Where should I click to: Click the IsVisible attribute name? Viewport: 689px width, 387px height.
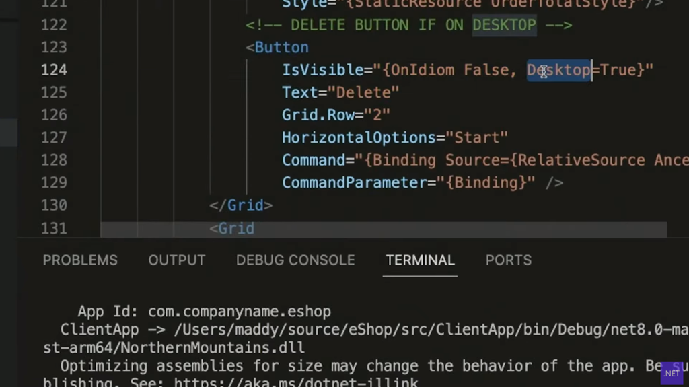coord(322,69)
